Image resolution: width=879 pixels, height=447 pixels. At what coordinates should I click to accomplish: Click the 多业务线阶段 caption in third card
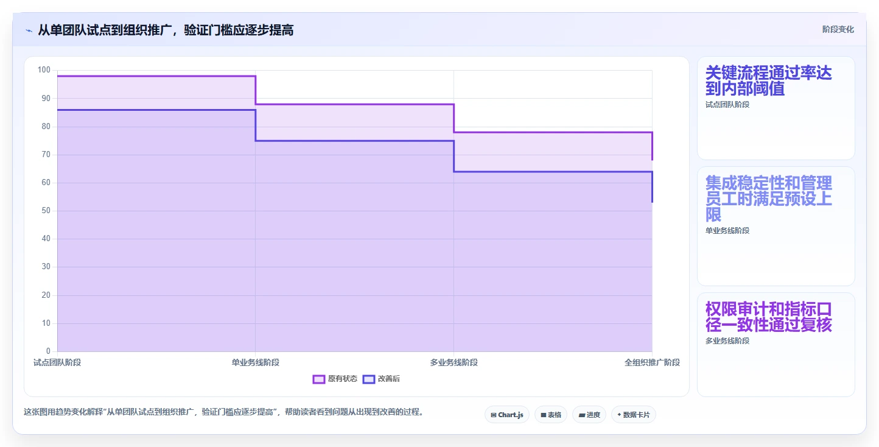[727, 341]
